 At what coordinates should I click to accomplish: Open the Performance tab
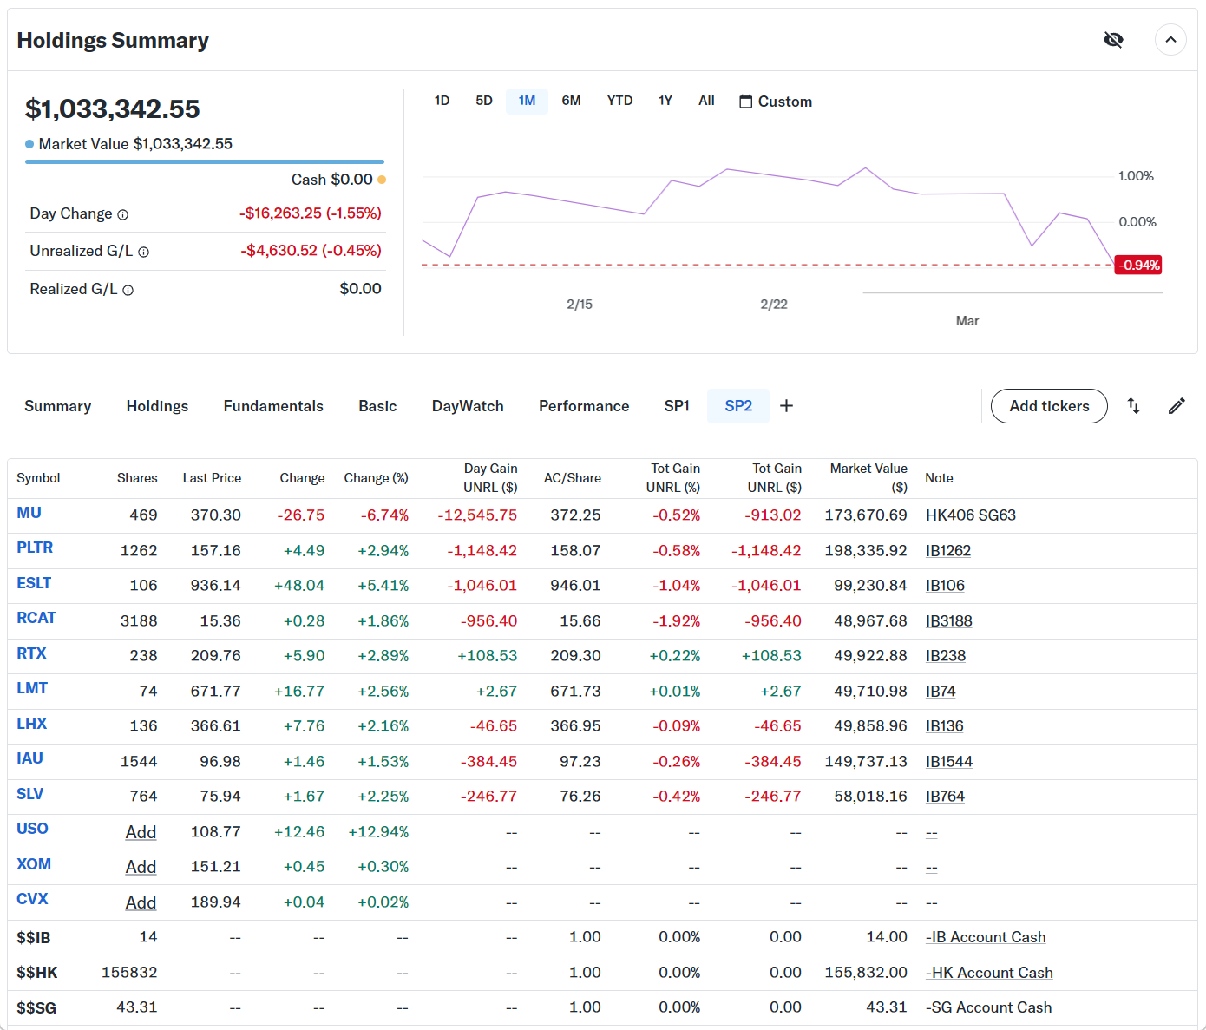pyautogui.click(x=584, y=406)
